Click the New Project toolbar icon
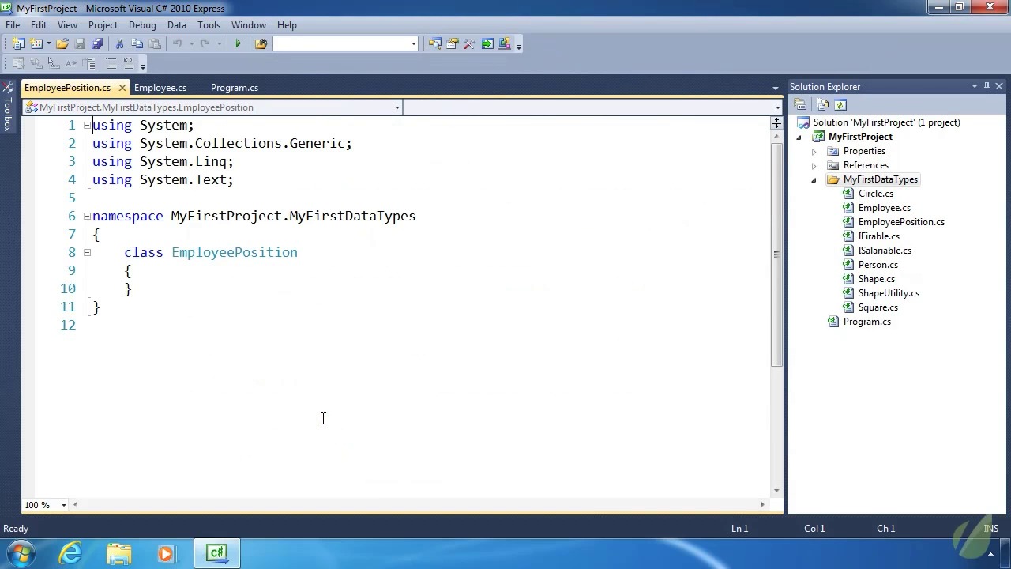Image resolution: width=1011 pixels, height=569 pixels. pos(19,44)
